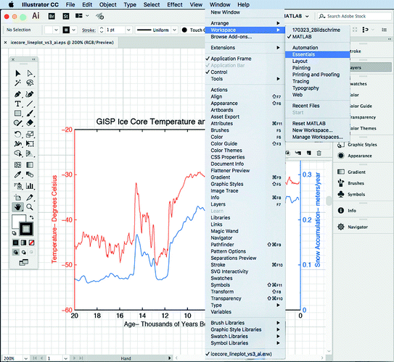Select the Line Segment tool
This screenshot has height=362, width=394.
(30, 104)
